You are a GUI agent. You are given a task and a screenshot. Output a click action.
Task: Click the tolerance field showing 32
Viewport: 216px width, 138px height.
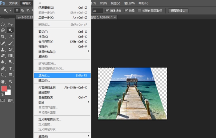click(x=97, y=11)
